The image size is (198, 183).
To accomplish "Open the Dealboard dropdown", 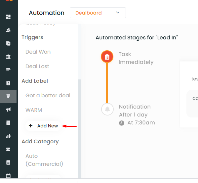I will point(98,13).
